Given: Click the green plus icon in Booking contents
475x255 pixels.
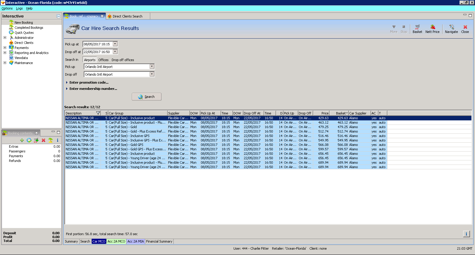Looking at the screenshot, I should point(22,140).
